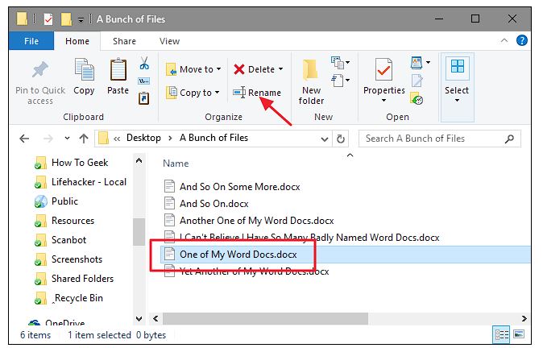
Task: Switch to Details view icon in status bar
Action: 501,334
